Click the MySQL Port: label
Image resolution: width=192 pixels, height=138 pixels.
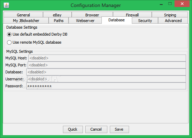pyautogui.click(x=16, y=65)
